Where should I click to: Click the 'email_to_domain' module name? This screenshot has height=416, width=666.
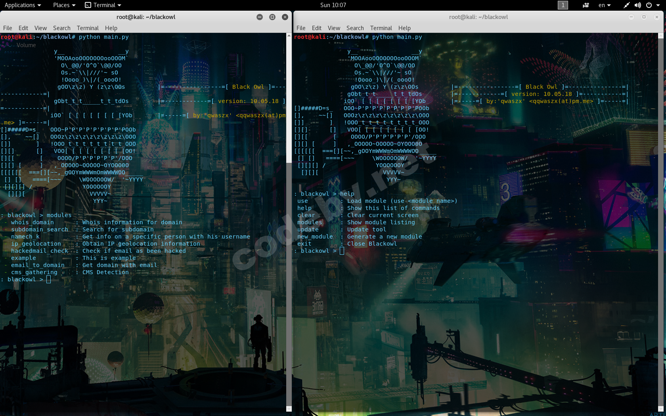tap(38, 265)
